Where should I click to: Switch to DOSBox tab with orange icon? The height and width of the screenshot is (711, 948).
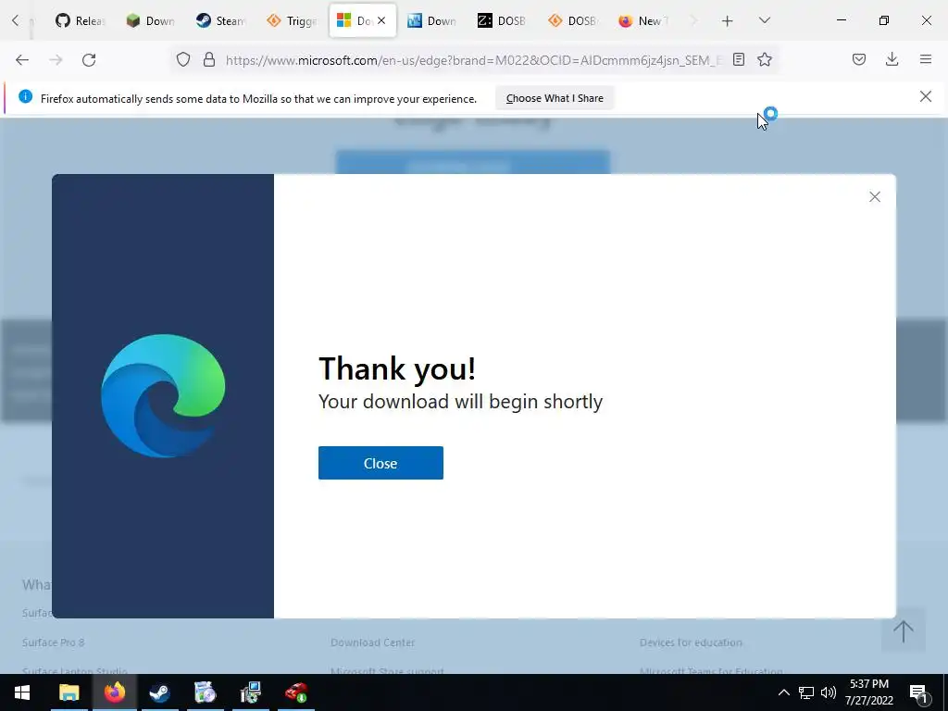click(573, 20)
